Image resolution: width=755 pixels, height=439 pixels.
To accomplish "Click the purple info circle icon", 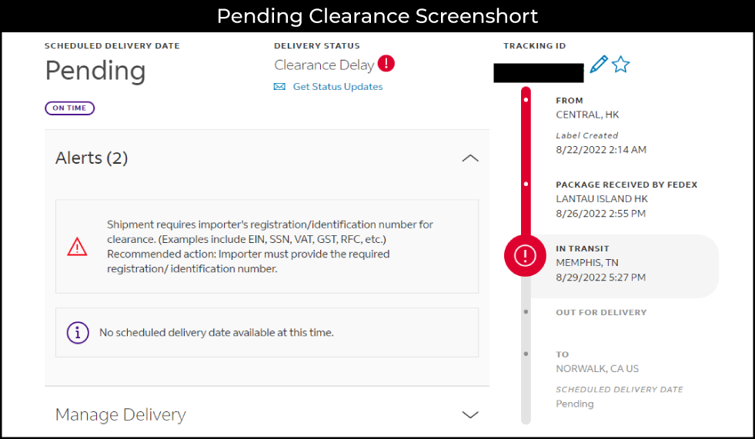I will click(78, 333).
